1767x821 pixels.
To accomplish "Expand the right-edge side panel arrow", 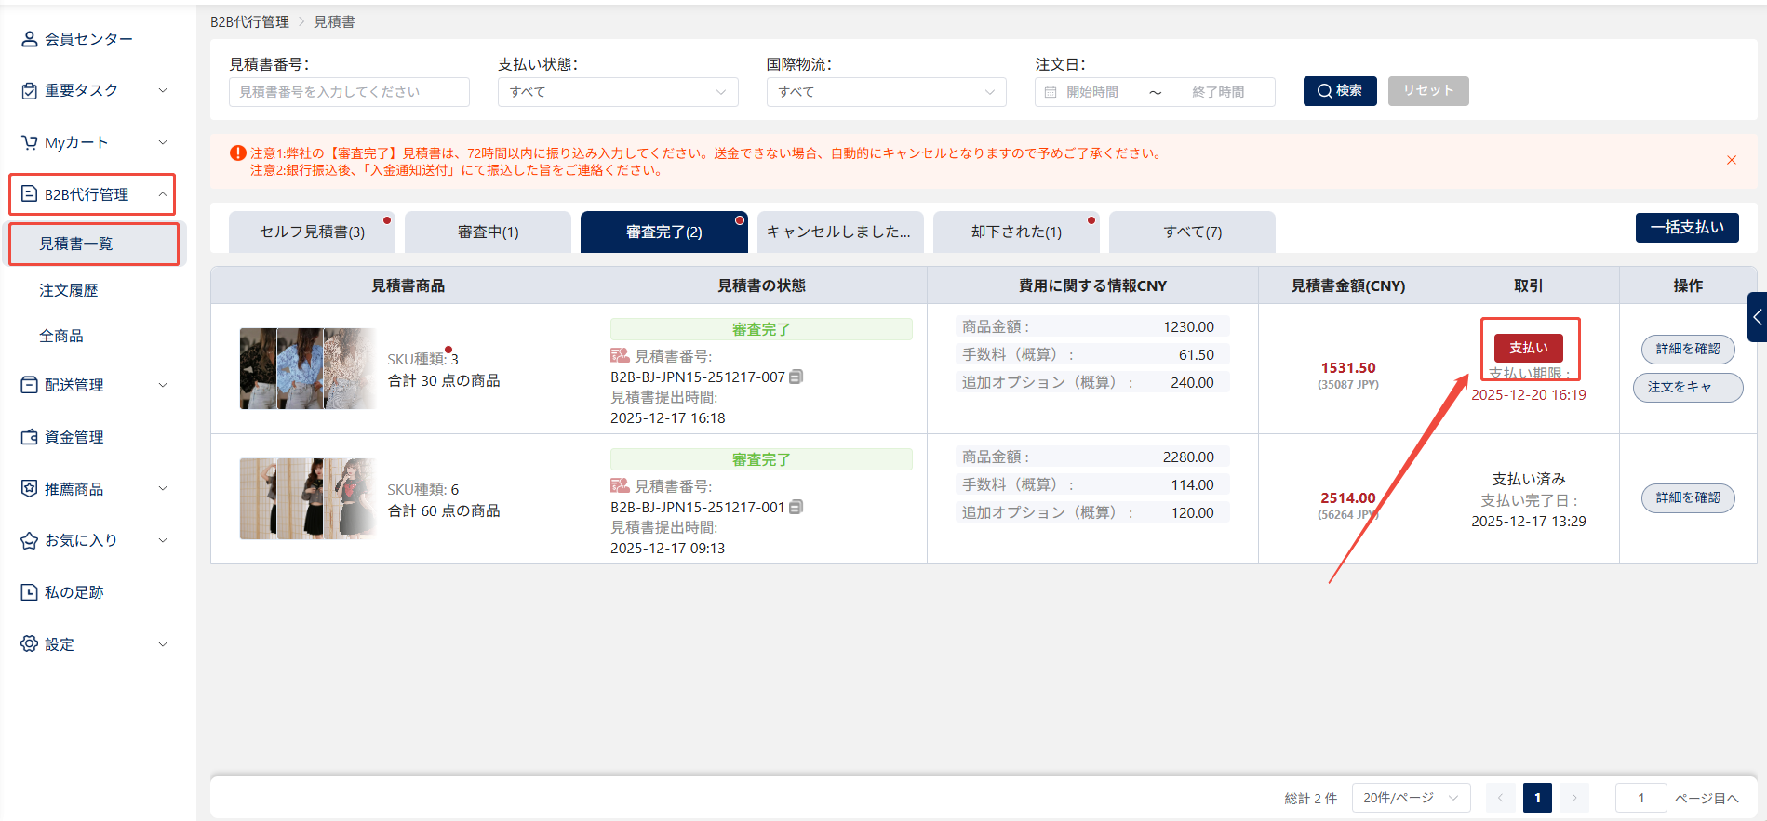I will pos(1757,317).
